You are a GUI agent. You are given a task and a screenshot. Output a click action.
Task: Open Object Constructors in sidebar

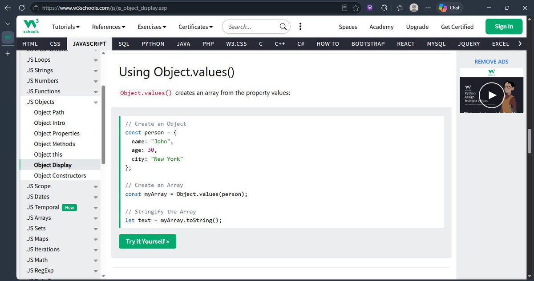pyautogui.click(x=60, y=176)
